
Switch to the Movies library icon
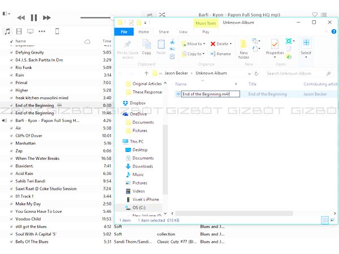tap(19, 31)
